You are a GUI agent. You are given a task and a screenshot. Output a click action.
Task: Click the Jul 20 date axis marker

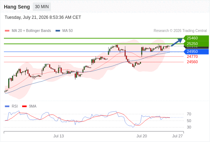coord(142,136)
